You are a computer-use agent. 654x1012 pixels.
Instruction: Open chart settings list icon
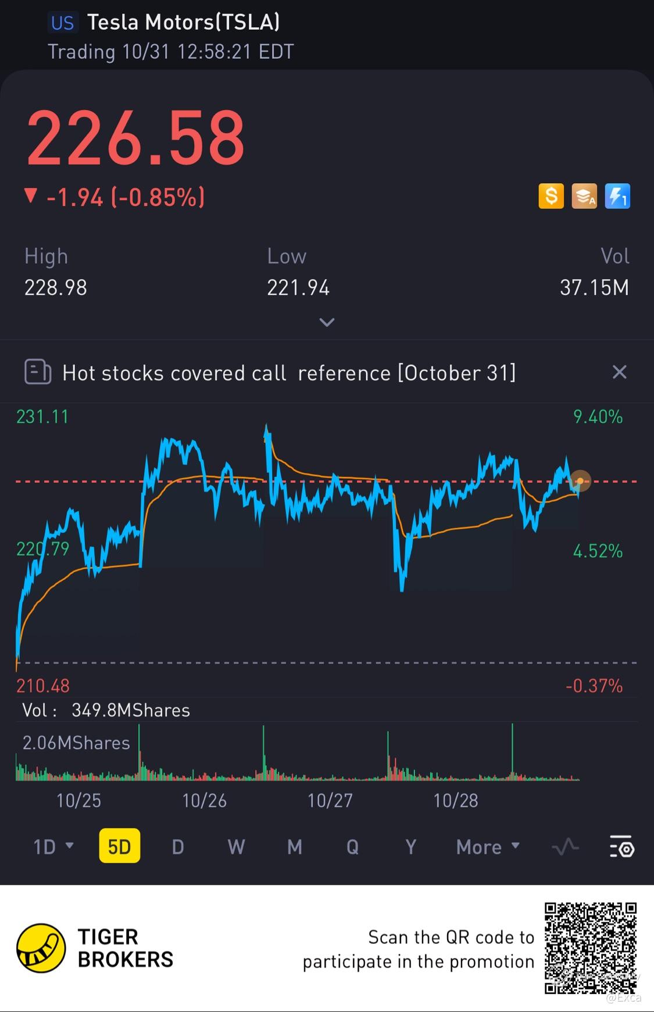click(621, 847)
